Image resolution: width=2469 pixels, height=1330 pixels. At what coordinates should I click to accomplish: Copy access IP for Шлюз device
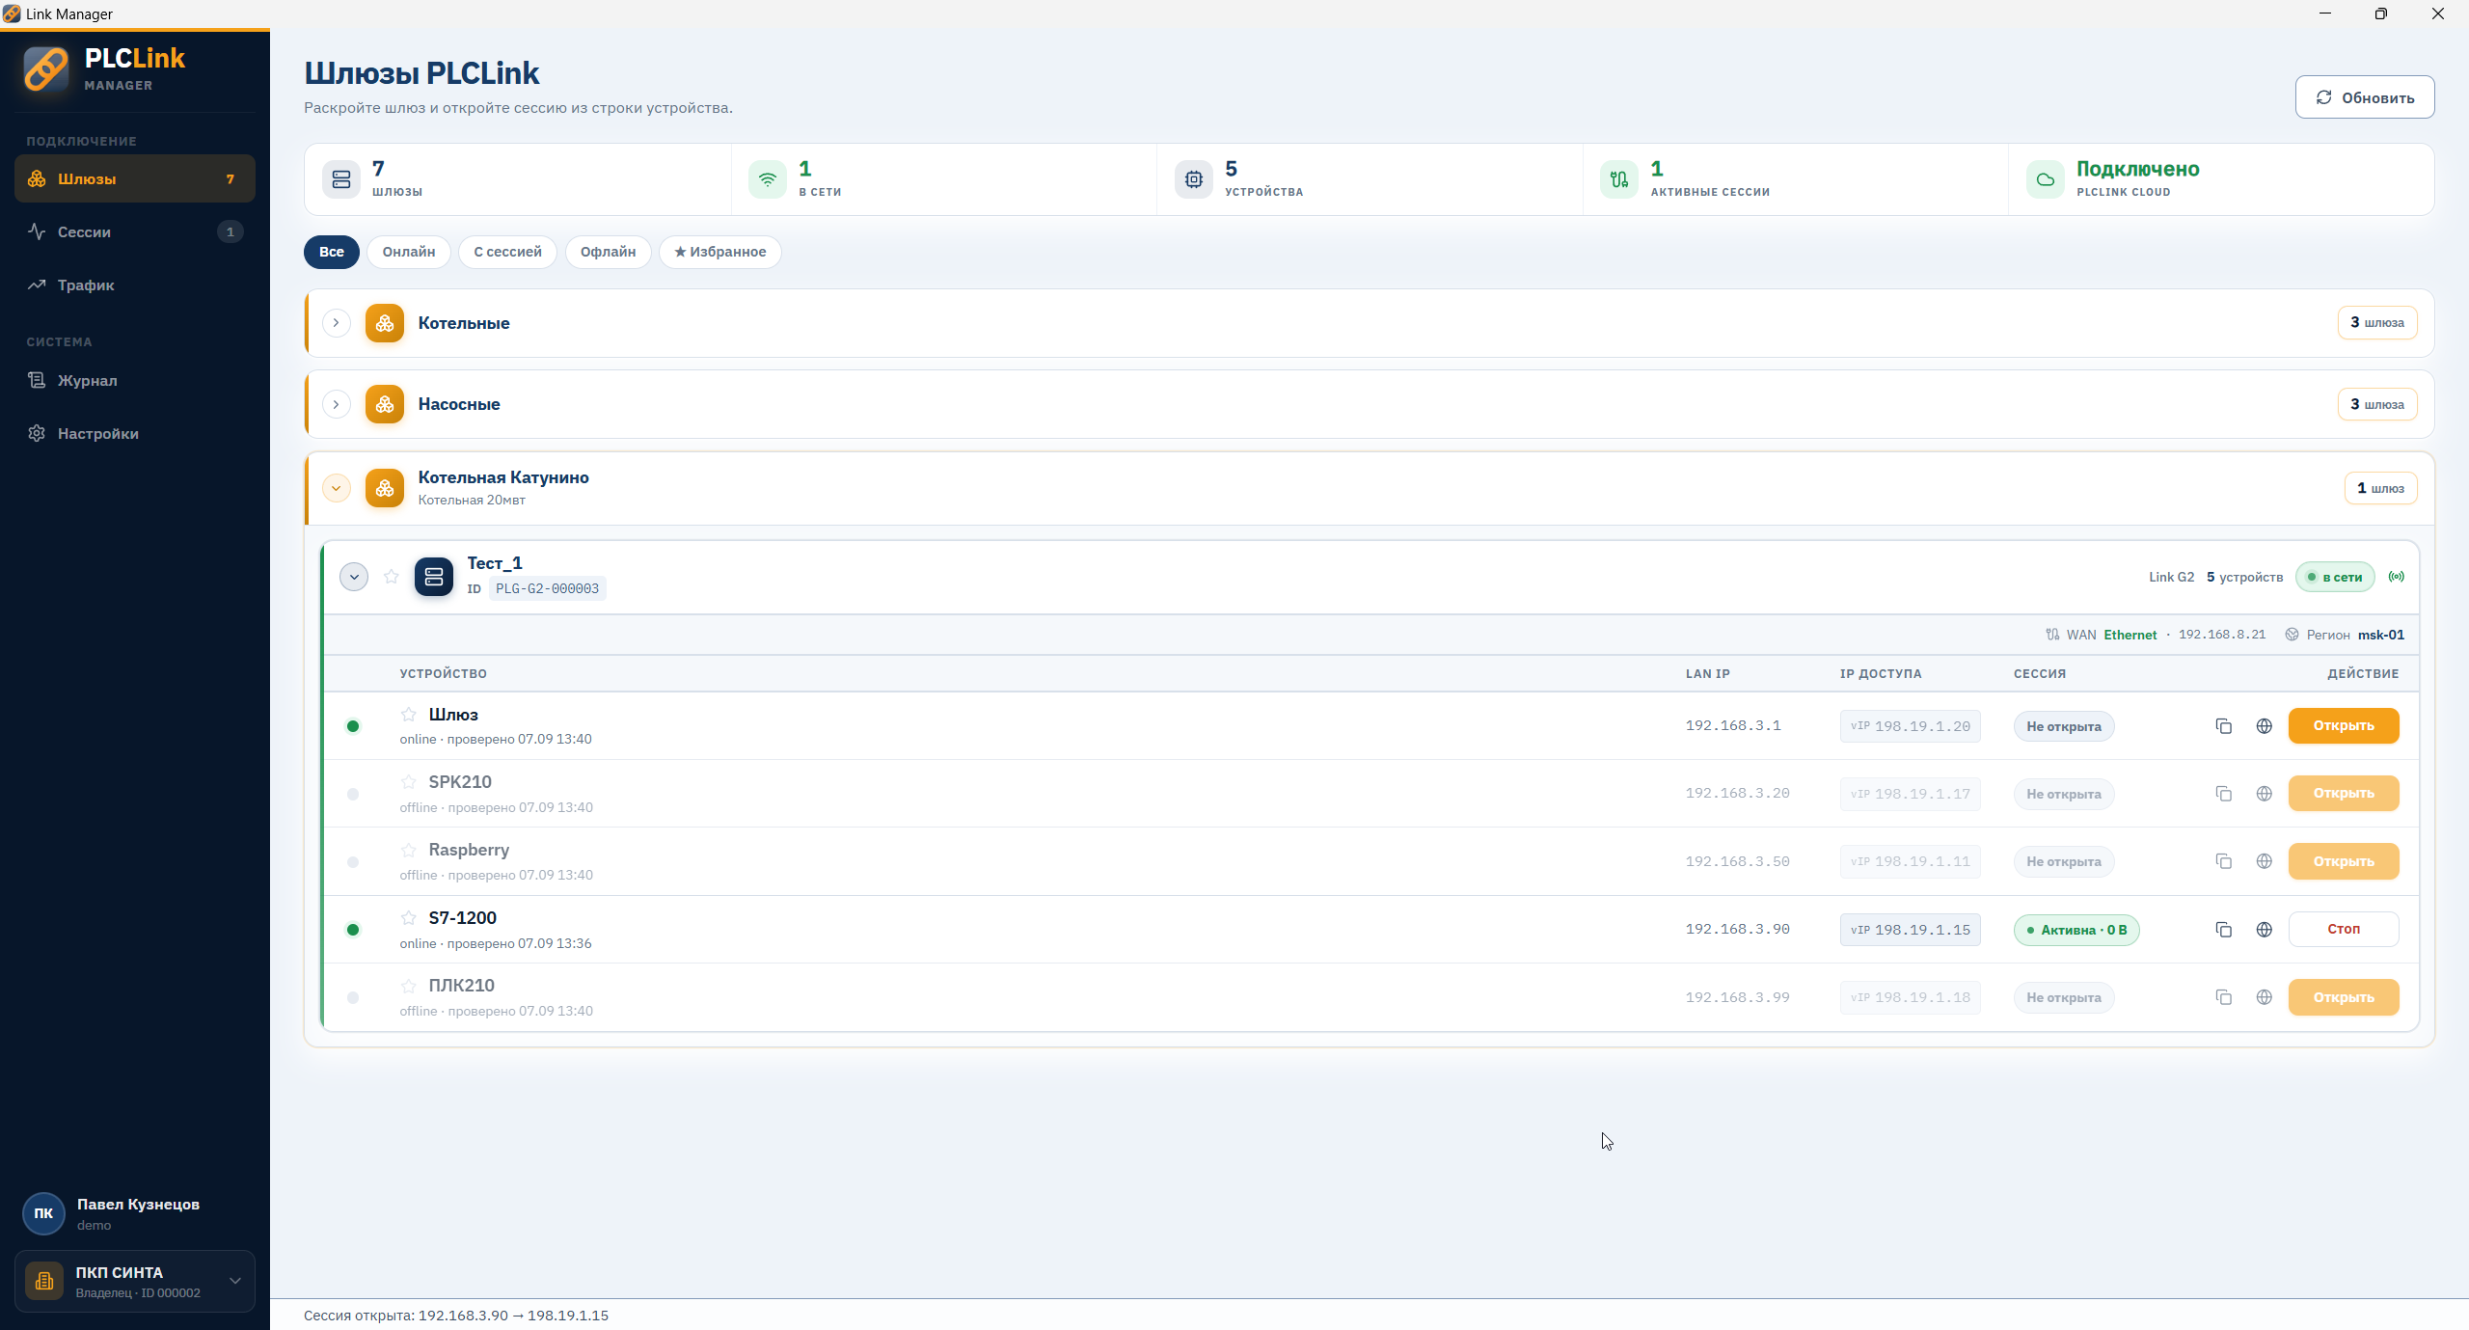[x=2223, y=726]
